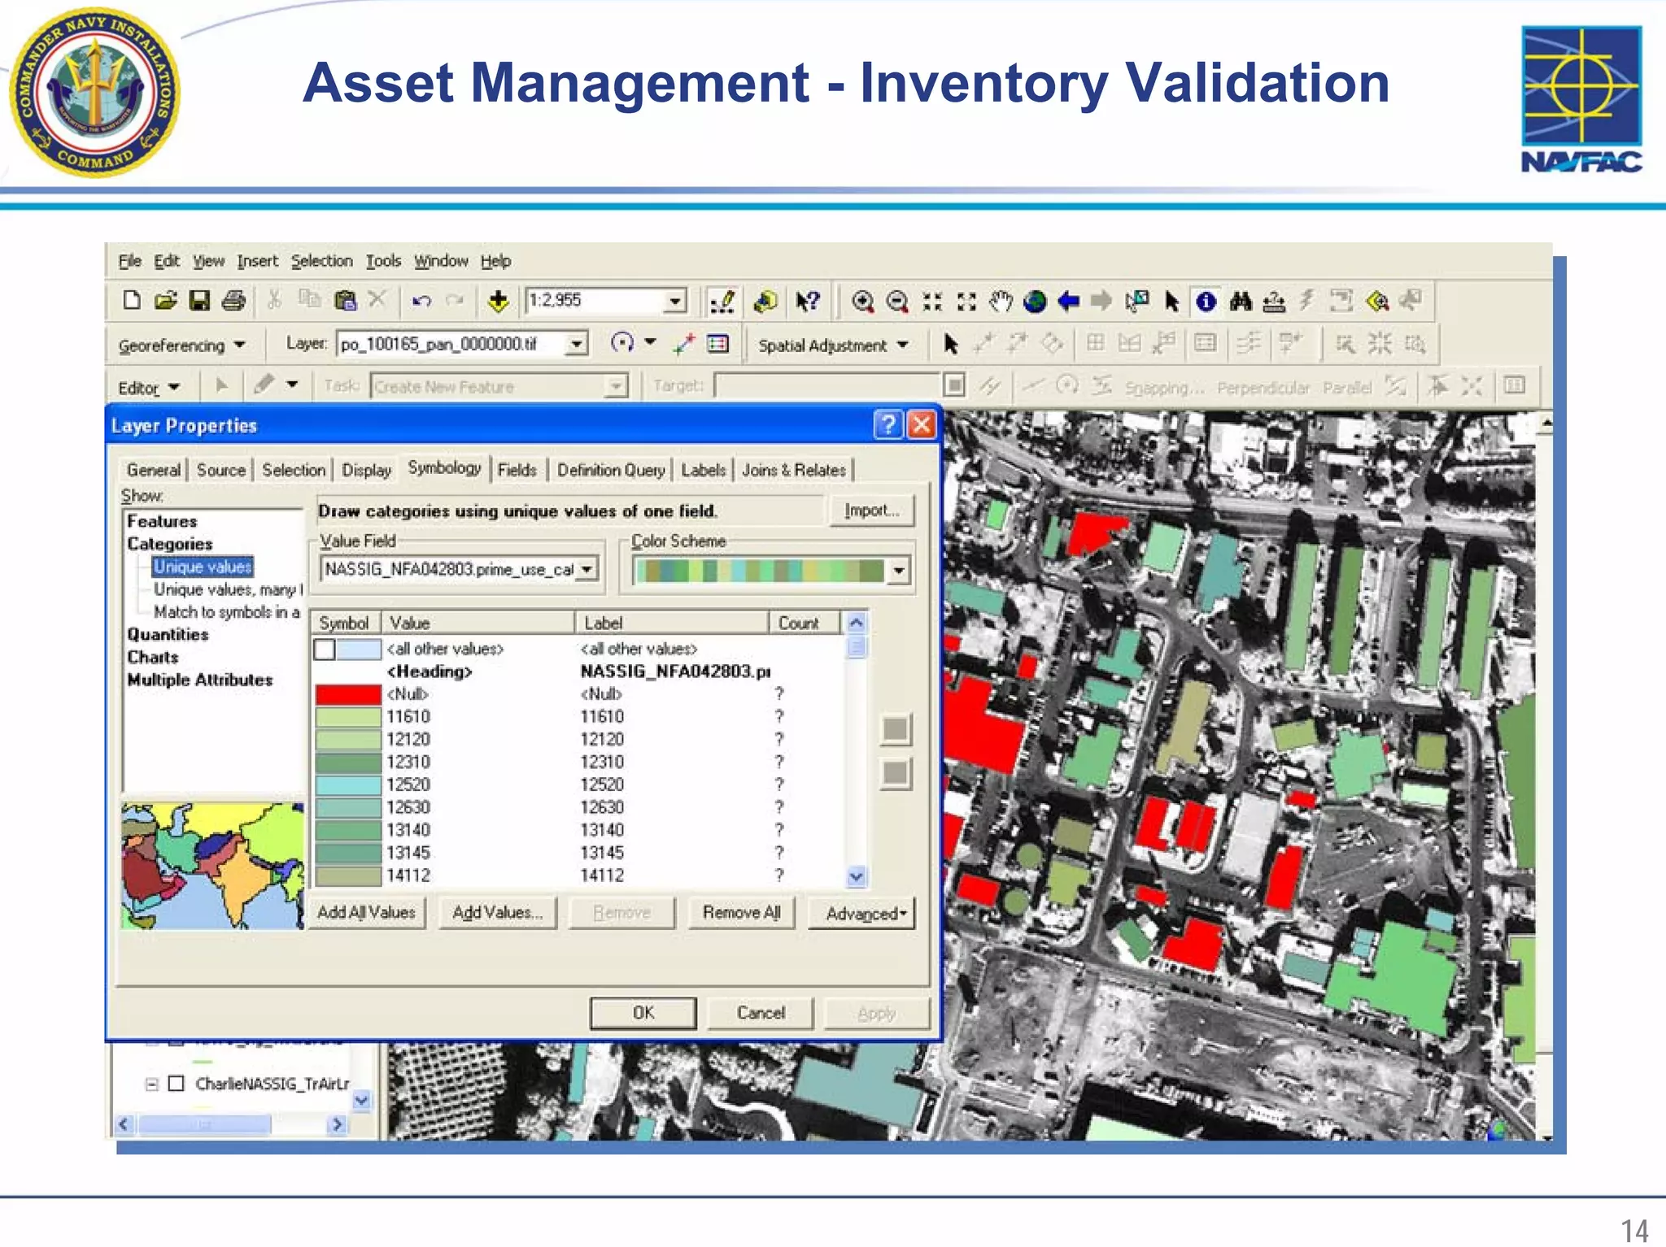Image resolution: width=1666 pixels, height=1247 pixels.
Task: Click the Count column header
Action: (805, 623)
